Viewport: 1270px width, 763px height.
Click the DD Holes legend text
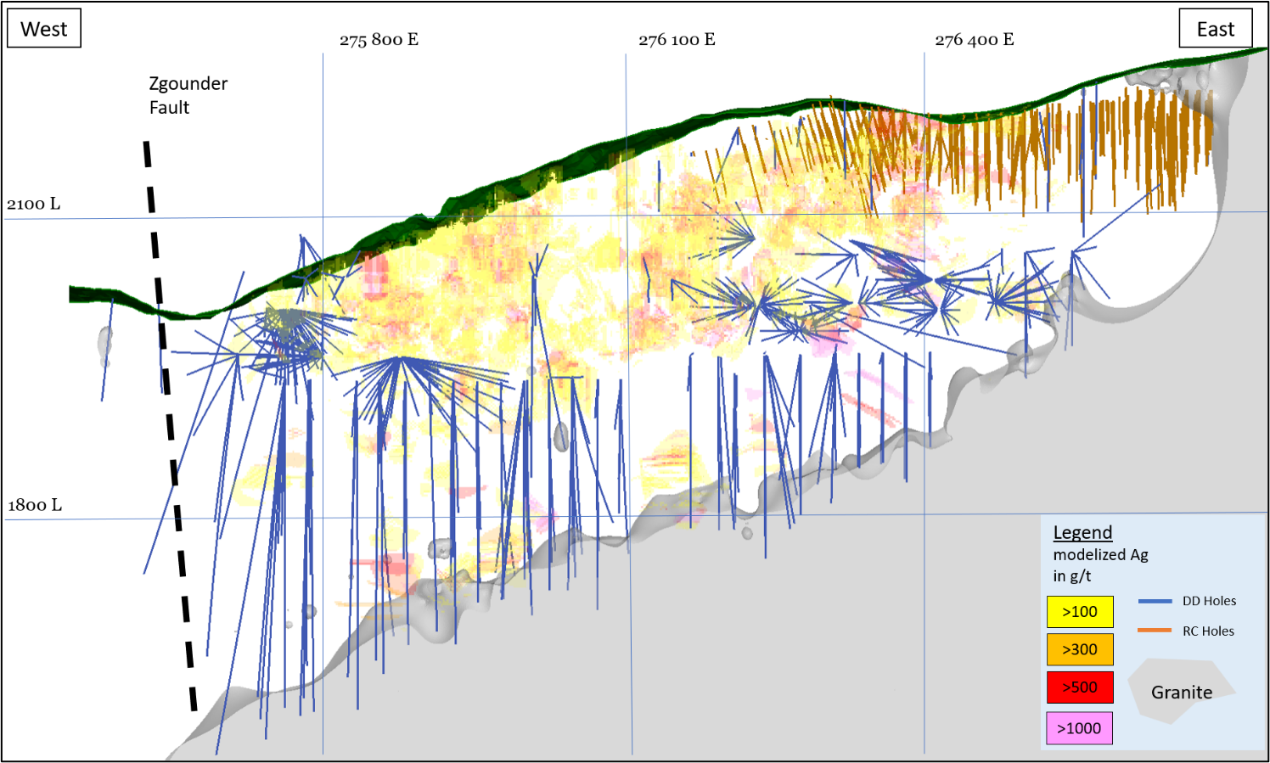pyautogui.click(x=1209, y=601)
